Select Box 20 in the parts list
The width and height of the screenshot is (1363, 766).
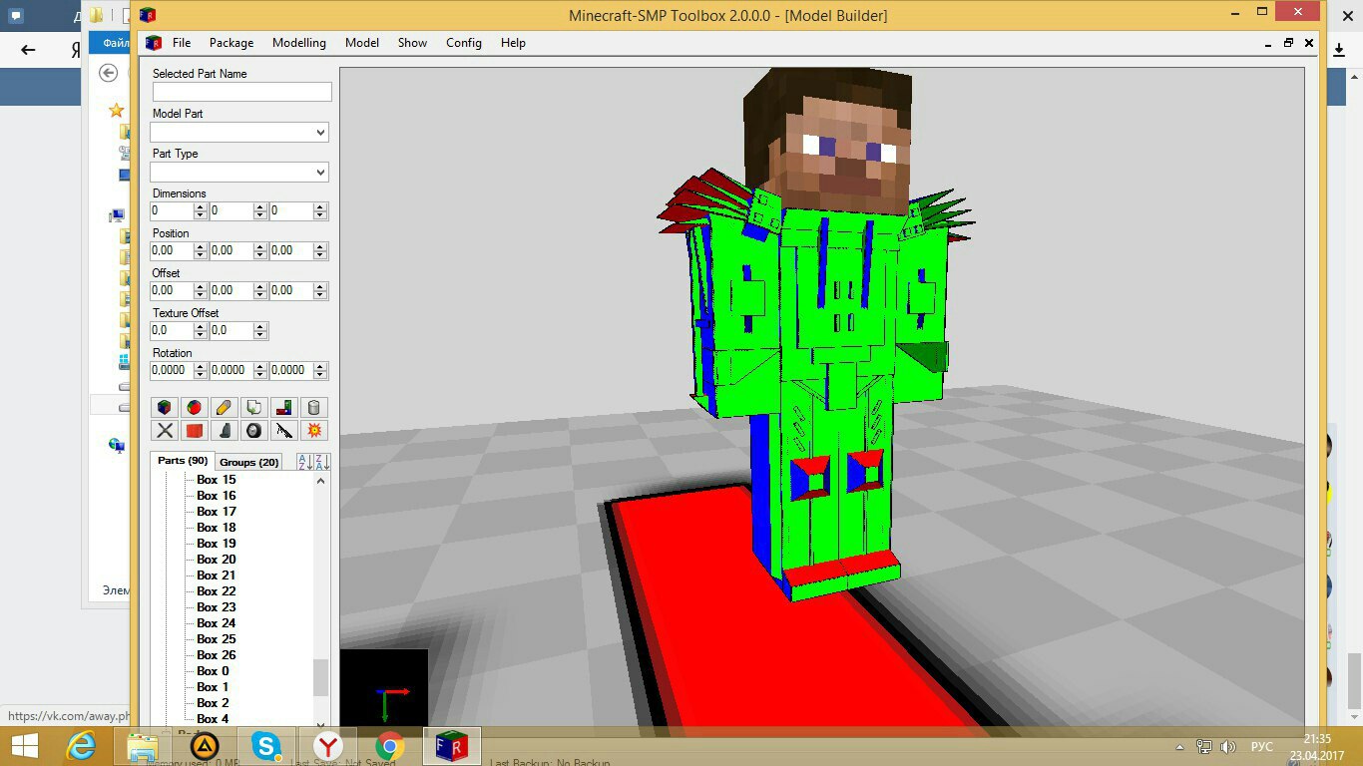click(x=217, y=560)
